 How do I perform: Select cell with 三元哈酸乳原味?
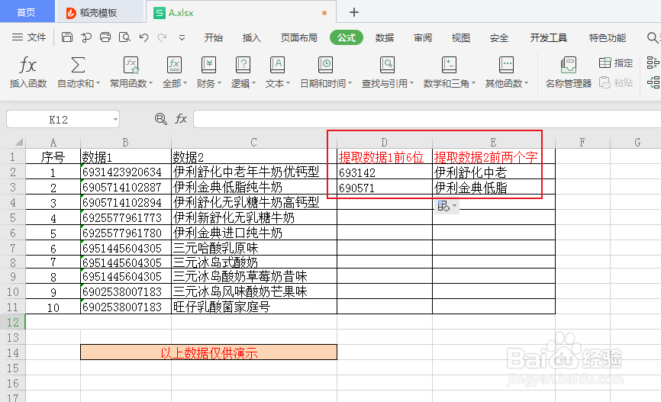pyautogui.click(x=254, y=248)
